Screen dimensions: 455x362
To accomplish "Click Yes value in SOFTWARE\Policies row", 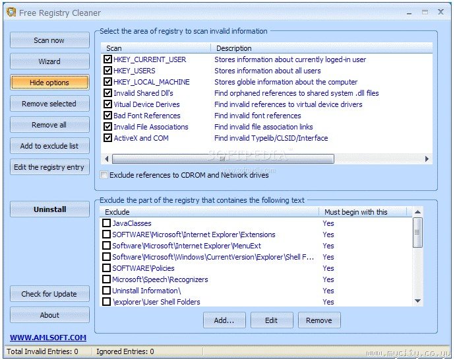I will coord(328,268).
